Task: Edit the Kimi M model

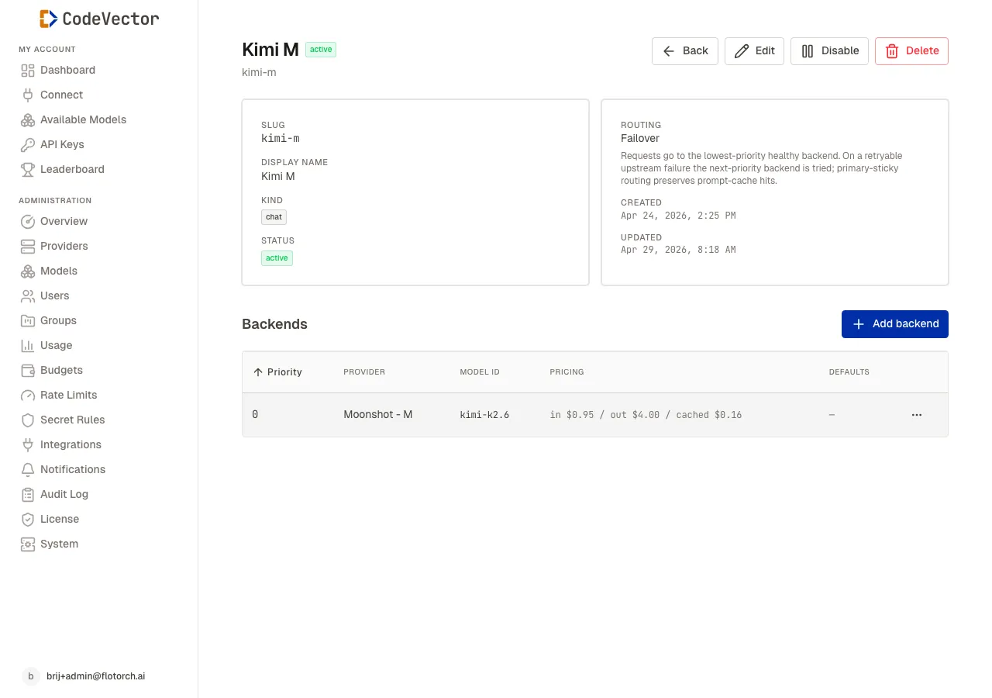Action: [754, 51]
